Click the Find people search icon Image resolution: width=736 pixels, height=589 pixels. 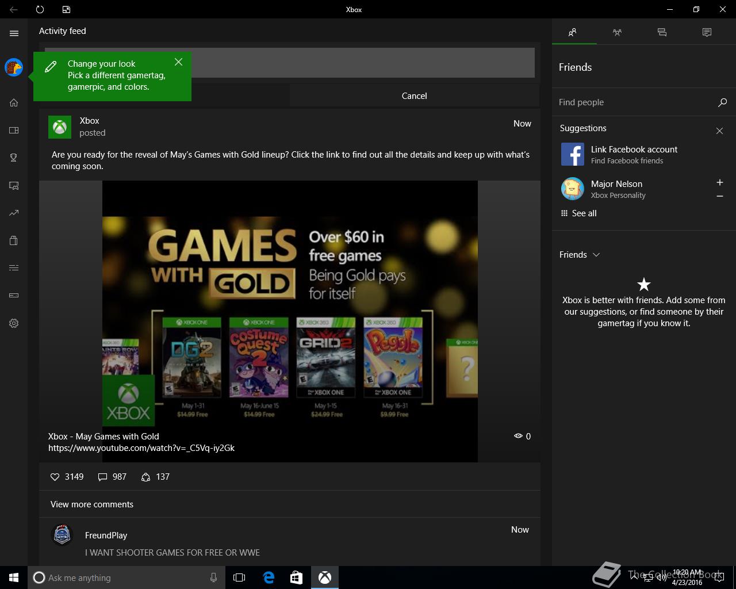pos(722,102)
